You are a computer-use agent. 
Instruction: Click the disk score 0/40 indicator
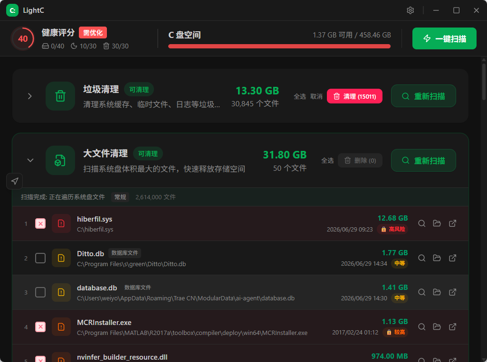click(x=53, y=46)
